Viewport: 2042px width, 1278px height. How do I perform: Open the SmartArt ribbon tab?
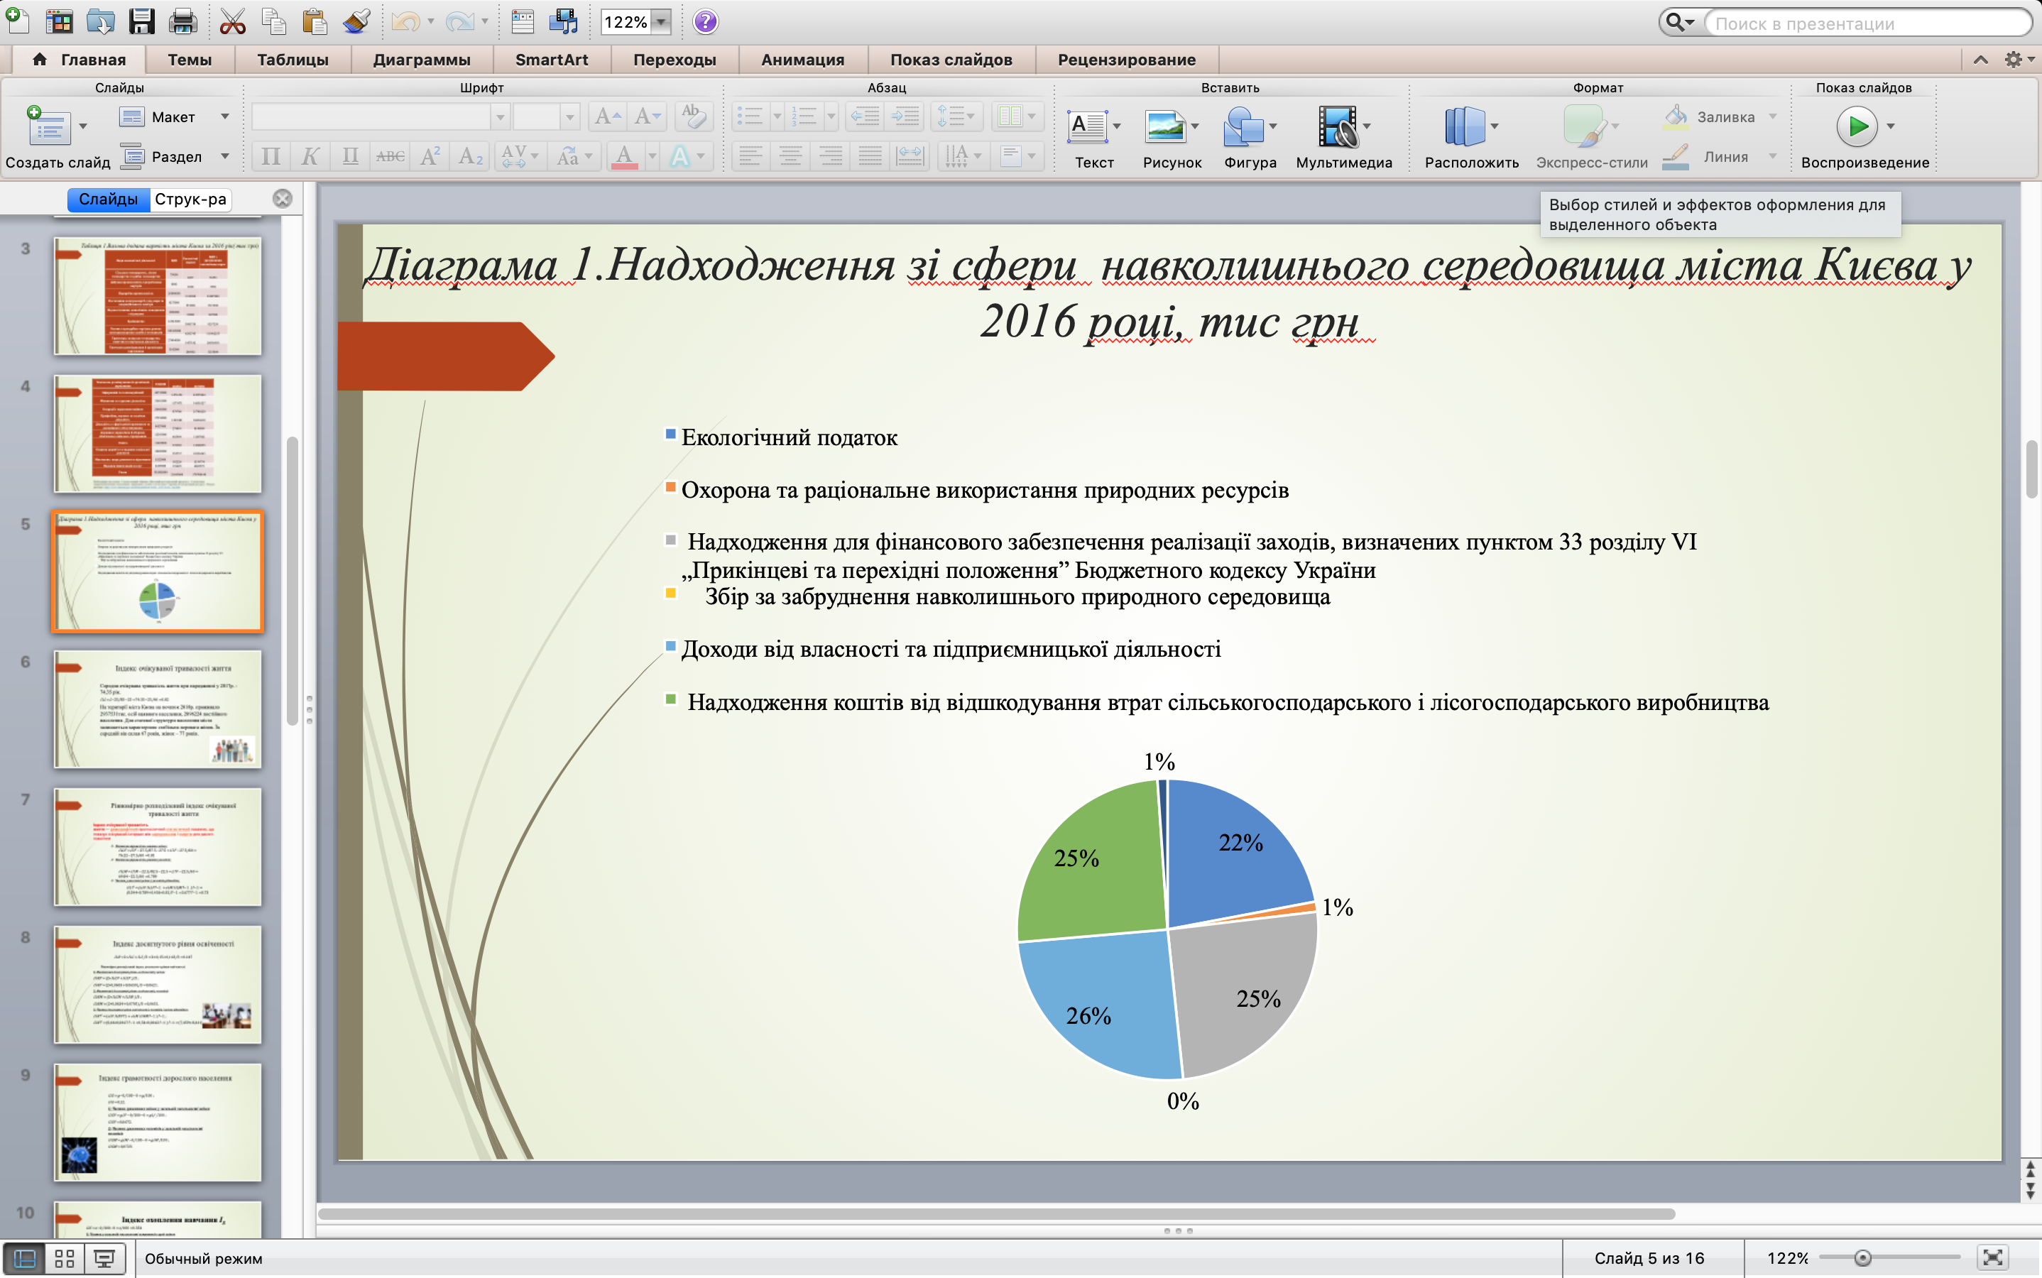pos(552,60)
